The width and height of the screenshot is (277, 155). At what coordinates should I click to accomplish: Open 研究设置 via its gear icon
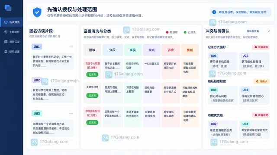pos(6,52)
